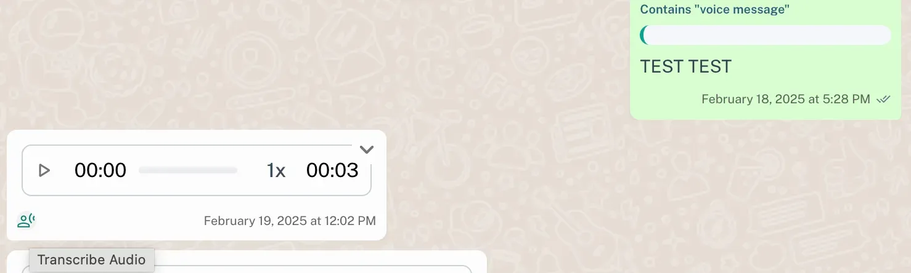Click inside the rounded audio player box

point(197,170)
